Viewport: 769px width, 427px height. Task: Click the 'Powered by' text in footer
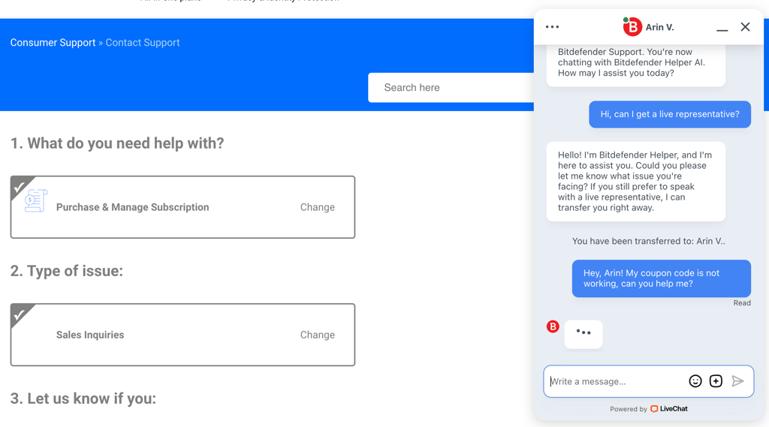point(629,409)
